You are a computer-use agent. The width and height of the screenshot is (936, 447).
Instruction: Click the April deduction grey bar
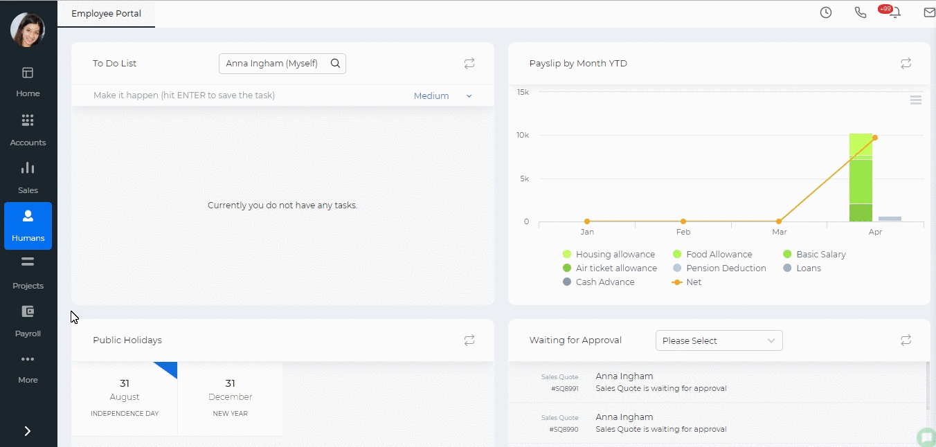(x=890, y=219)
